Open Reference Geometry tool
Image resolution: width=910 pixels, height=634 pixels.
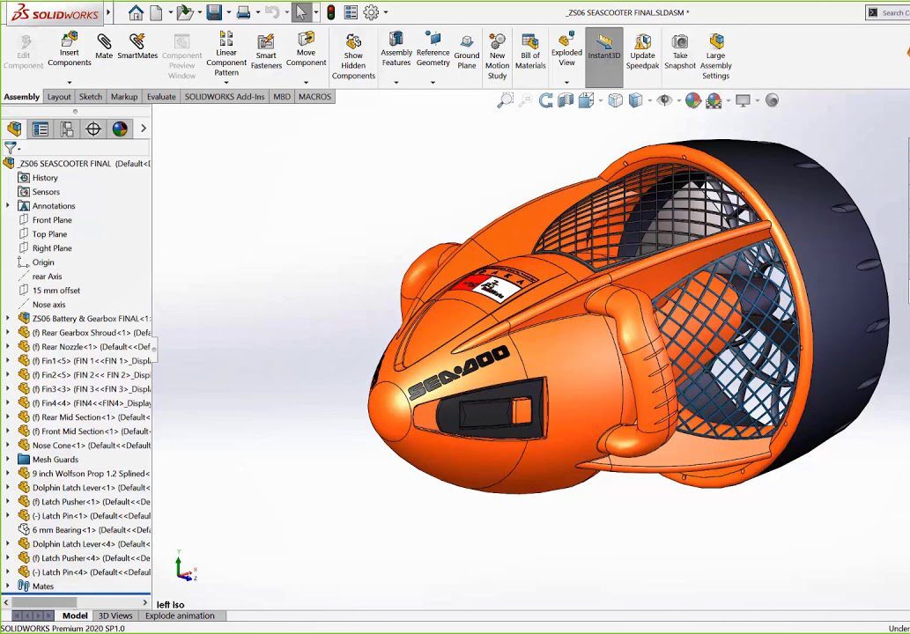[x=433, y=48]
